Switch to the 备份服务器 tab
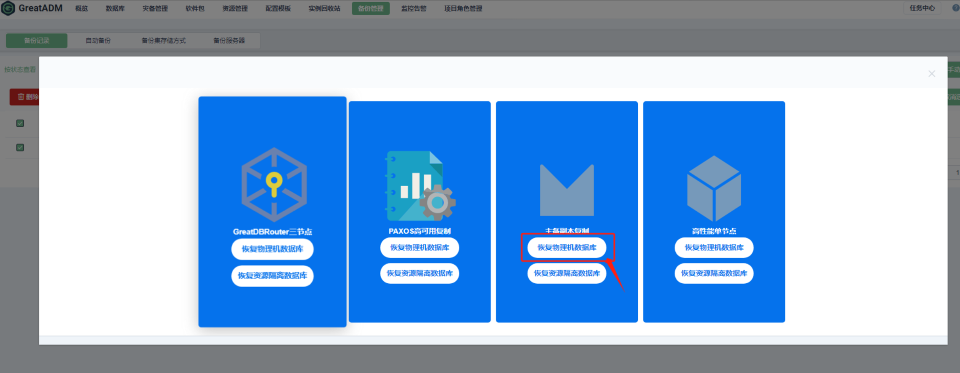This screenshot has width=960, height=373. pos(229,40)
